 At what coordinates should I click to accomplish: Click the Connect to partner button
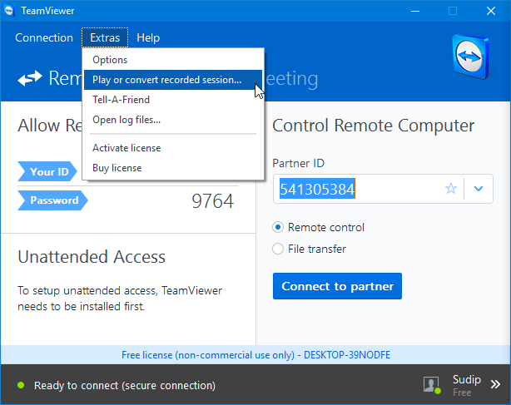point(337,286)
